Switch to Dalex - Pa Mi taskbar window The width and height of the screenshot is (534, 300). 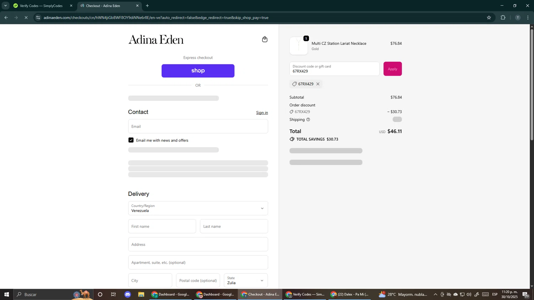(x=350, y=294)
